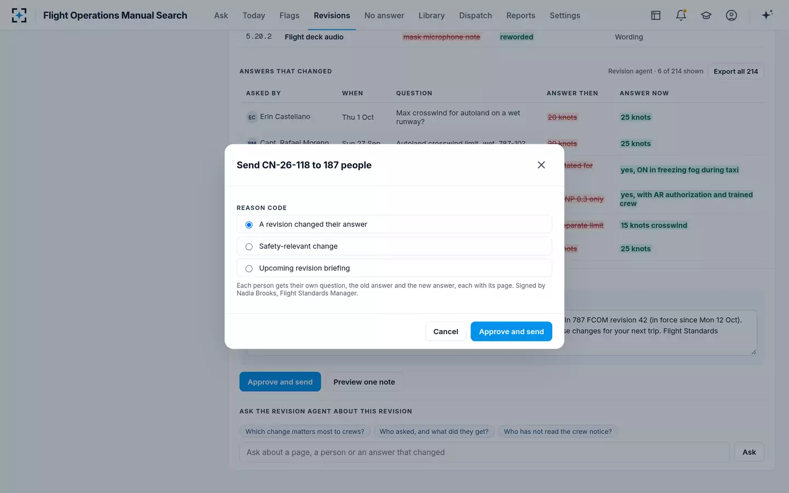This screenshot has width=789, height=493.
Task: Click the app logo icon
Action: pyautogui.click(x=19, y=15)
